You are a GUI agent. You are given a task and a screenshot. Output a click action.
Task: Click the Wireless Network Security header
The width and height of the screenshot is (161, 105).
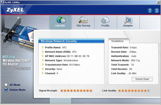point(71,41)
